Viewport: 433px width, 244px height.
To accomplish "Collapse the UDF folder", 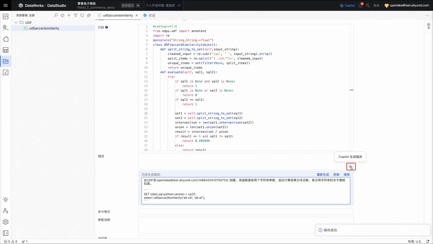I will pyautogui.click(x=16, y=23).
